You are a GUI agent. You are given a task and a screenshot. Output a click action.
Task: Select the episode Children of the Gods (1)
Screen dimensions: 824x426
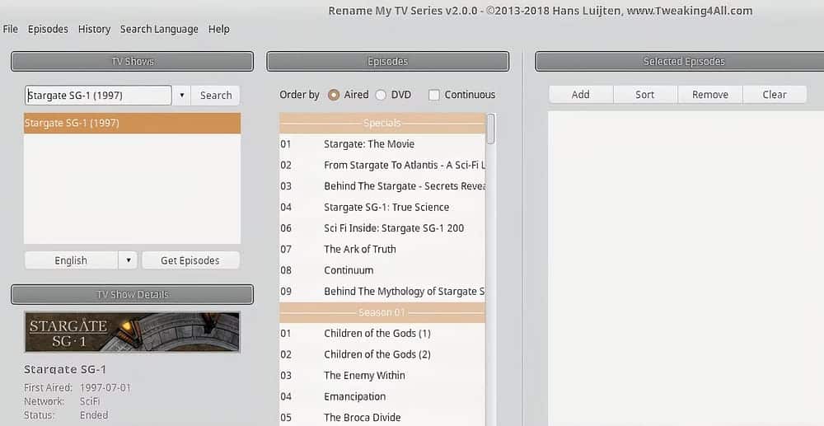[x=377, y=333]
